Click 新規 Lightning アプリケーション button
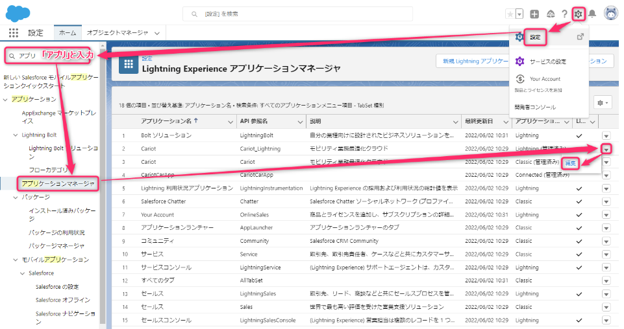This screenshot has height=329, width=624. (473, 61)
